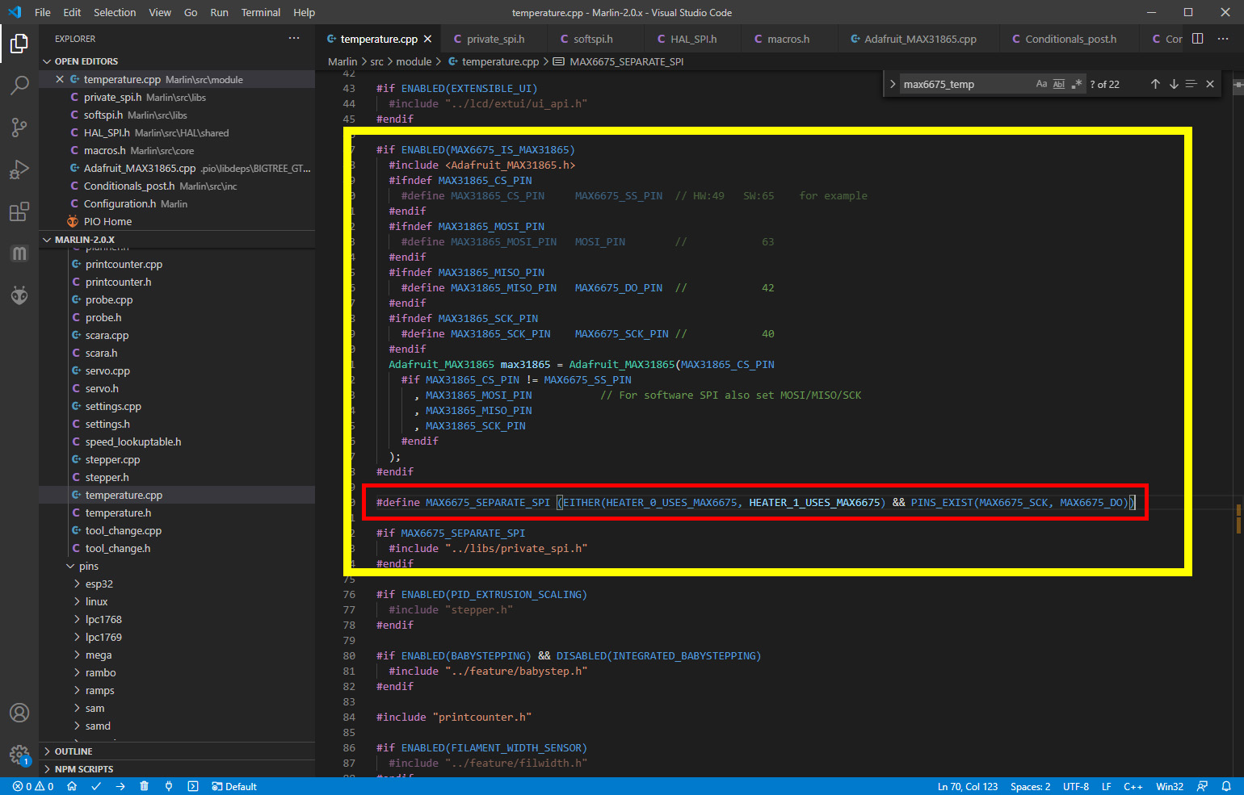
Task: Open the Source Control view
Action: point(19,127)
